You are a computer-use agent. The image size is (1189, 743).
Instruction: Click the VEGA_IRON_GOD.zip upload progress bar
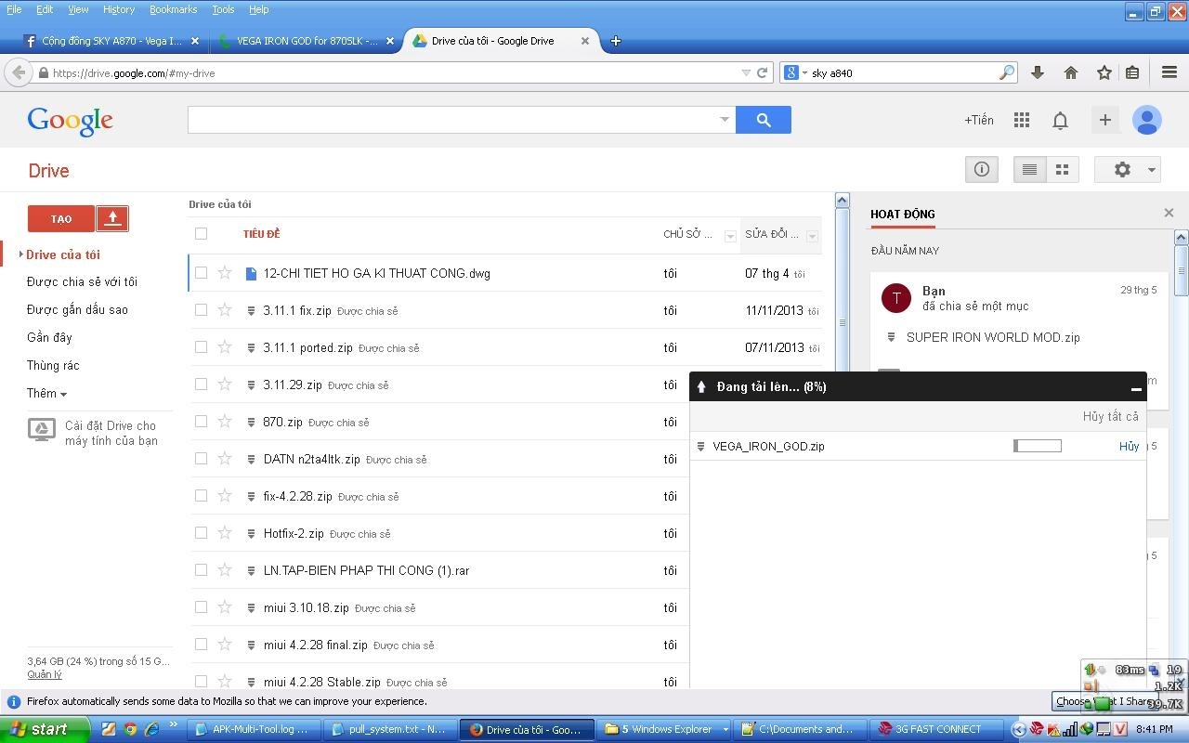point(1037,447)
